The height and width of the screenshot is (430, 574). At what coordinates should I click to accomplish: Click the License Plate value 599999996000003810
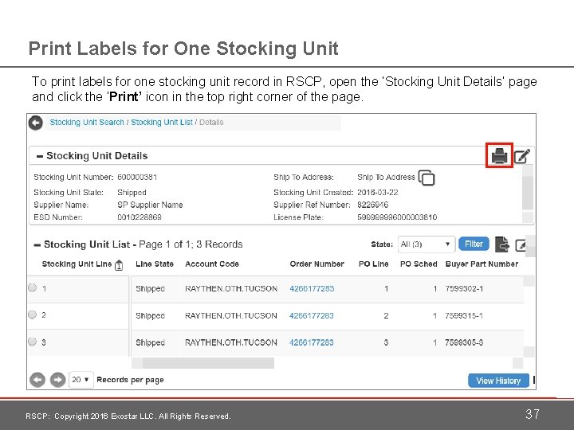coord(397,217)
